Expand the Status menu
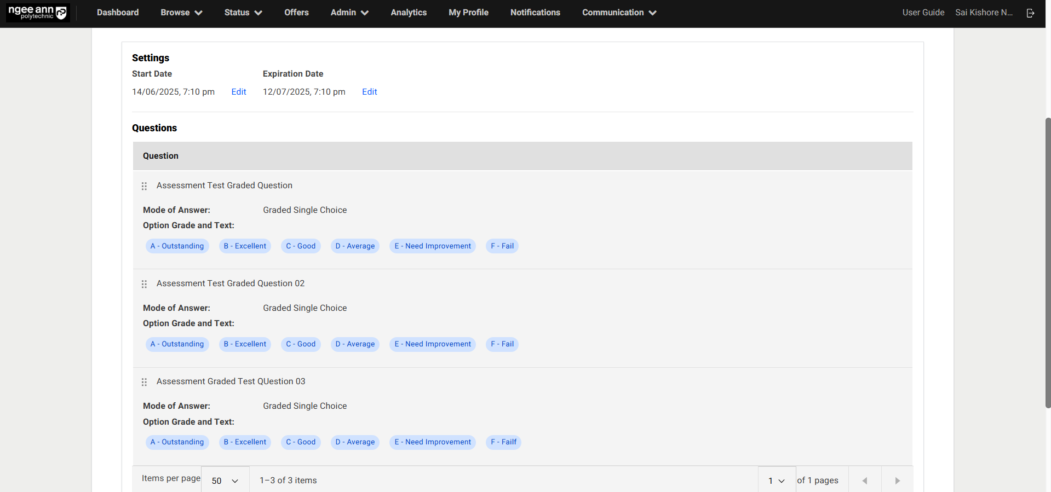This screenshot has height=492, width=1051. (x=243, y=13)
